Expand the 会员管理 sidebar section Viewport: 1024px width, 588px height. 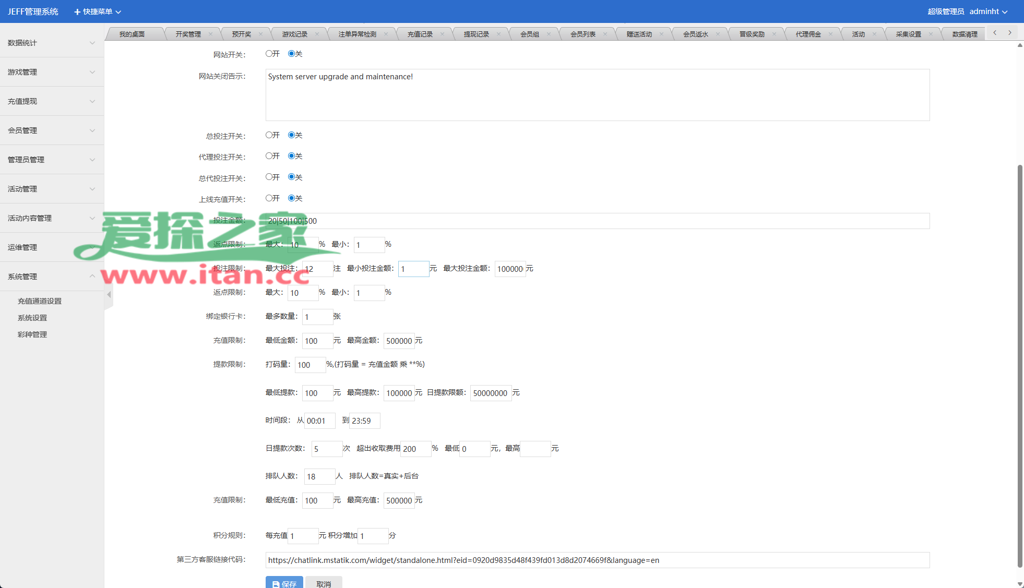pos(52,130)
